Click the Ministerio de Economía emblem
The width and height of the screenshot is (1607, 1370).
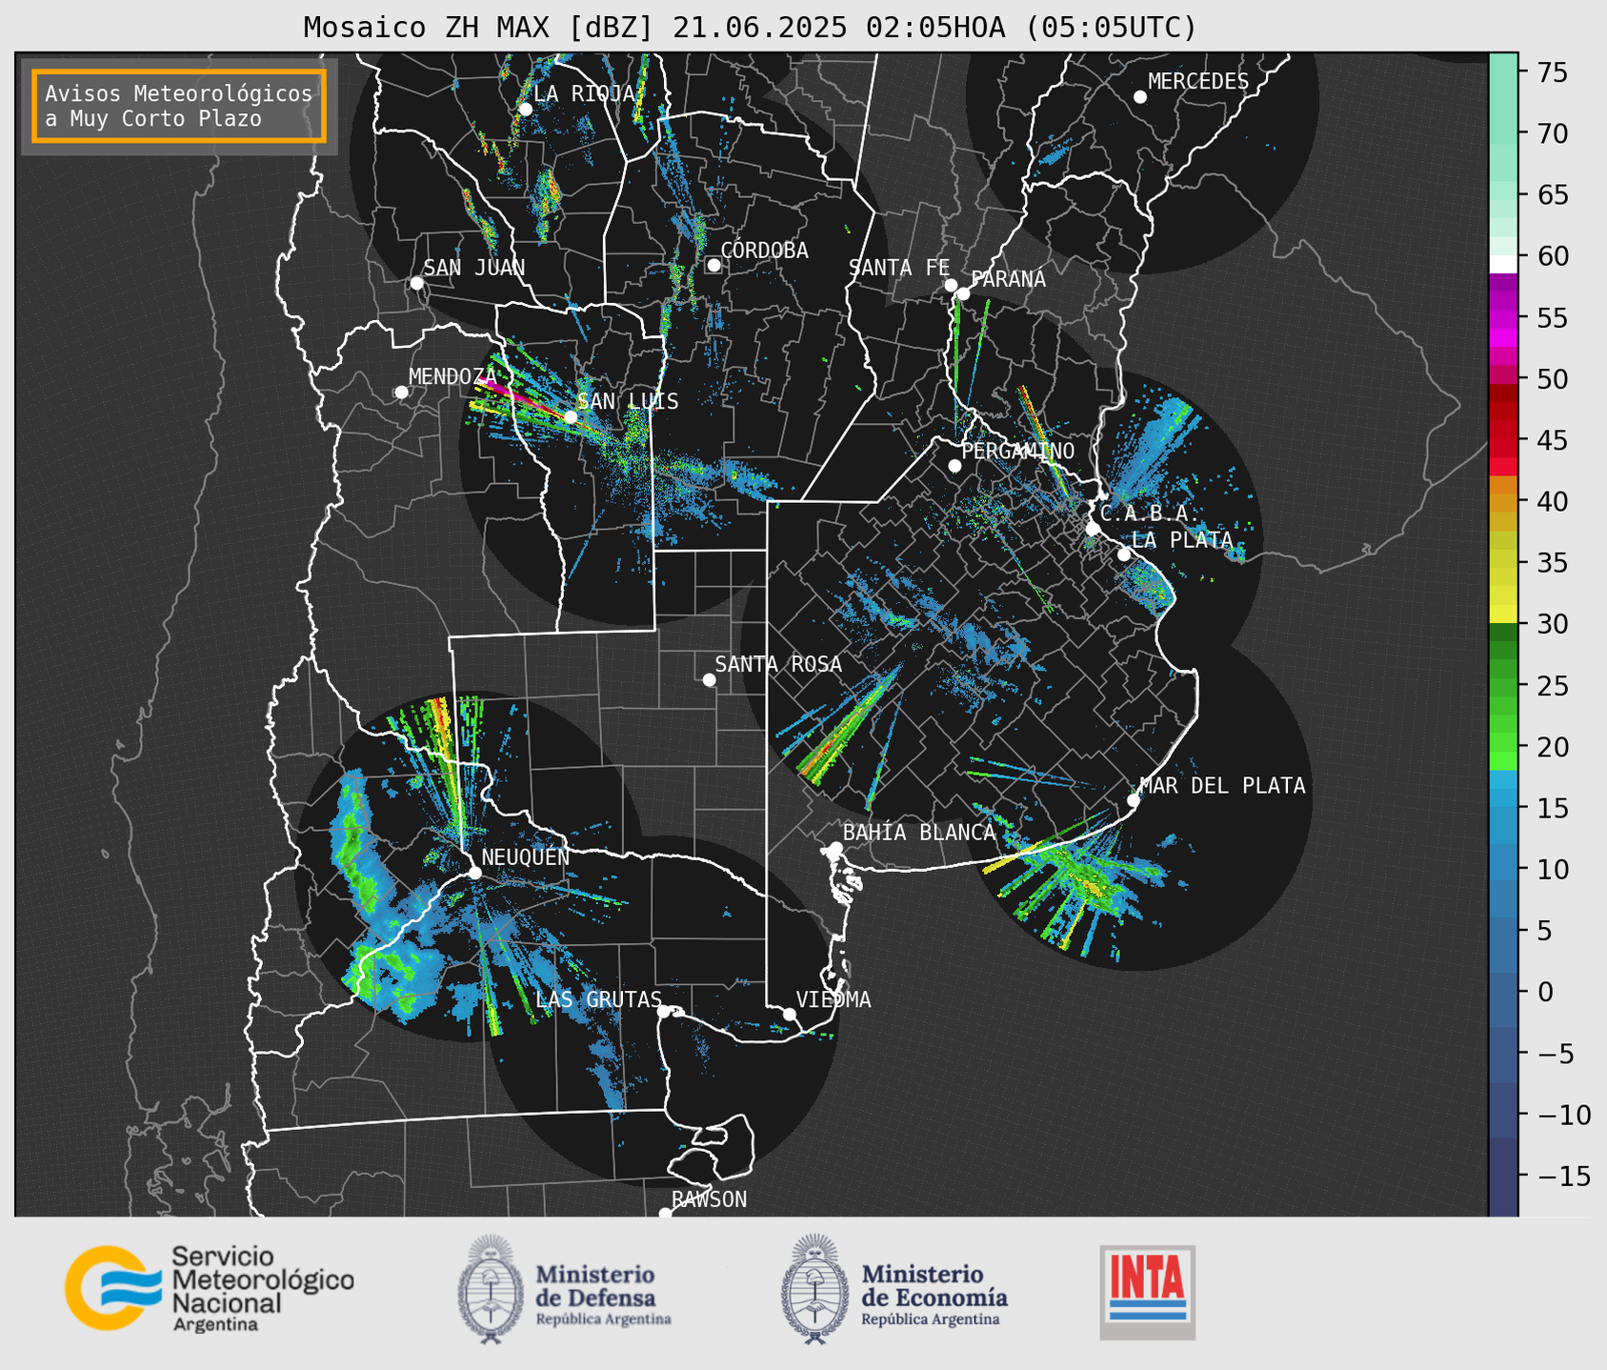point(814,1290)
